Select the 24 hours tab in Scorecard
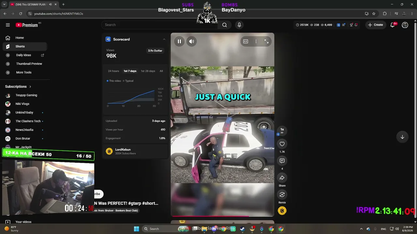Image resolution: width=417 pixels, height=234 pixels. [113, 71]
